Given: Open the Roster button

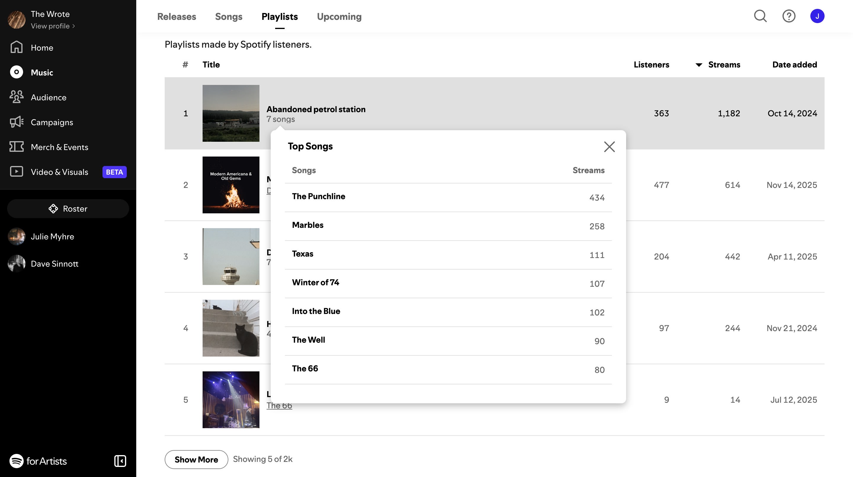Looking at the screenshot, I should coord(68,208).
